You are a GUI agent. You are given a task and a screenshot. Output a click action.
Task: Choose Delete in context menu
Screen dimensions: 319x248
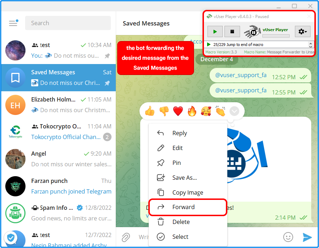(x=188, y=222)
